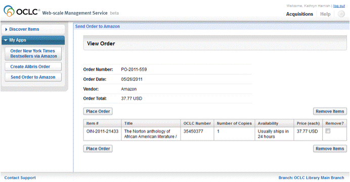Viewport: 350px width, 182px height.
Task: Click the Order Total value 37.77 USD
Action: coord(132,98)
